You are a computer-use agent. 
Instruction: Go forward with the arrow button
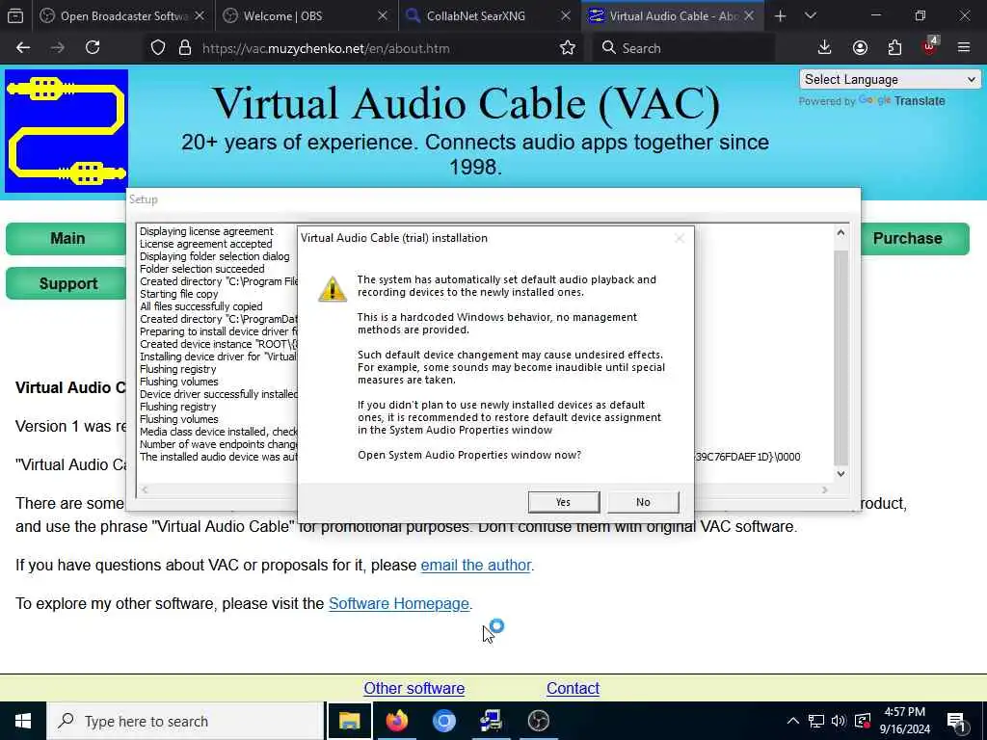point(58,48)
